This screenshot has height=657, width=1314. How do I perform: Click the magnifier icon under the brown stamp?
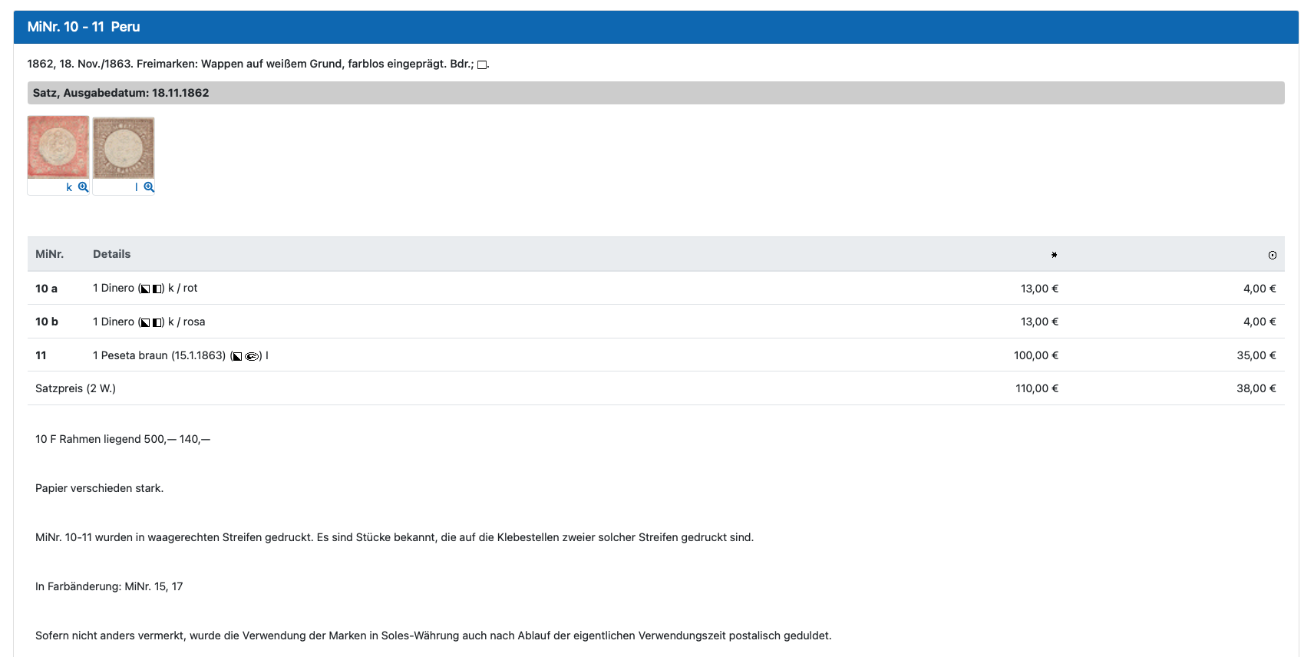click(x=149, y=187)
